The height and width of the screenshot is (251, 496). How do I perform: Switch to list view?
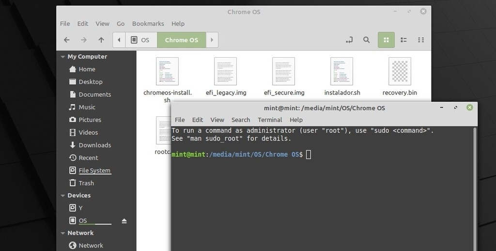pos(403,40)
